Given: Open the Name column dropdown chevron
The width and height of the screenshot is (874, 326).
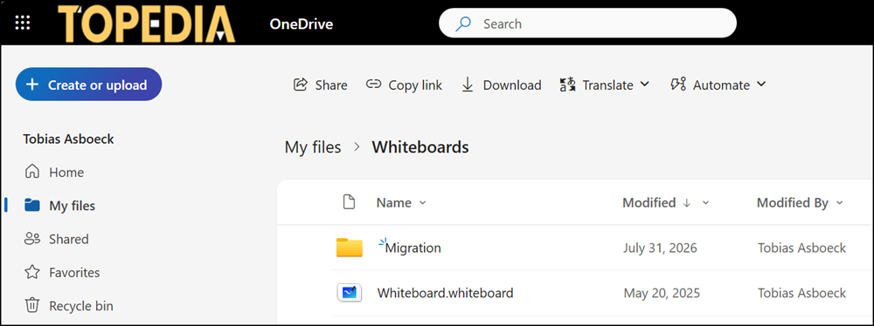Looking at the screenshot, I should pos(422,203).
